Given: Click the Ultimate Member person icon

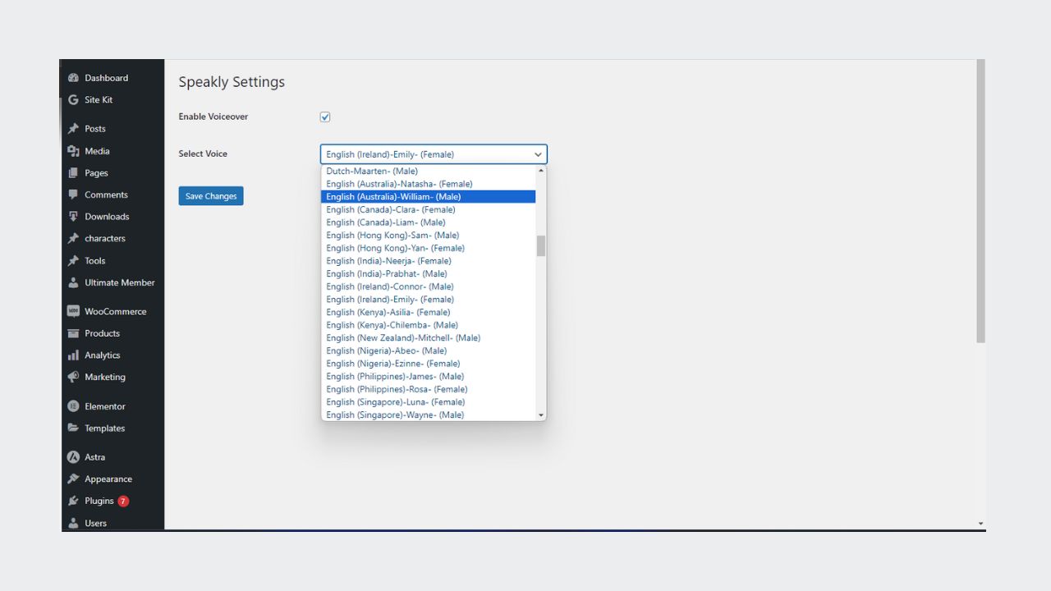Looking at the screenshot, I should (x=73, y=282).
